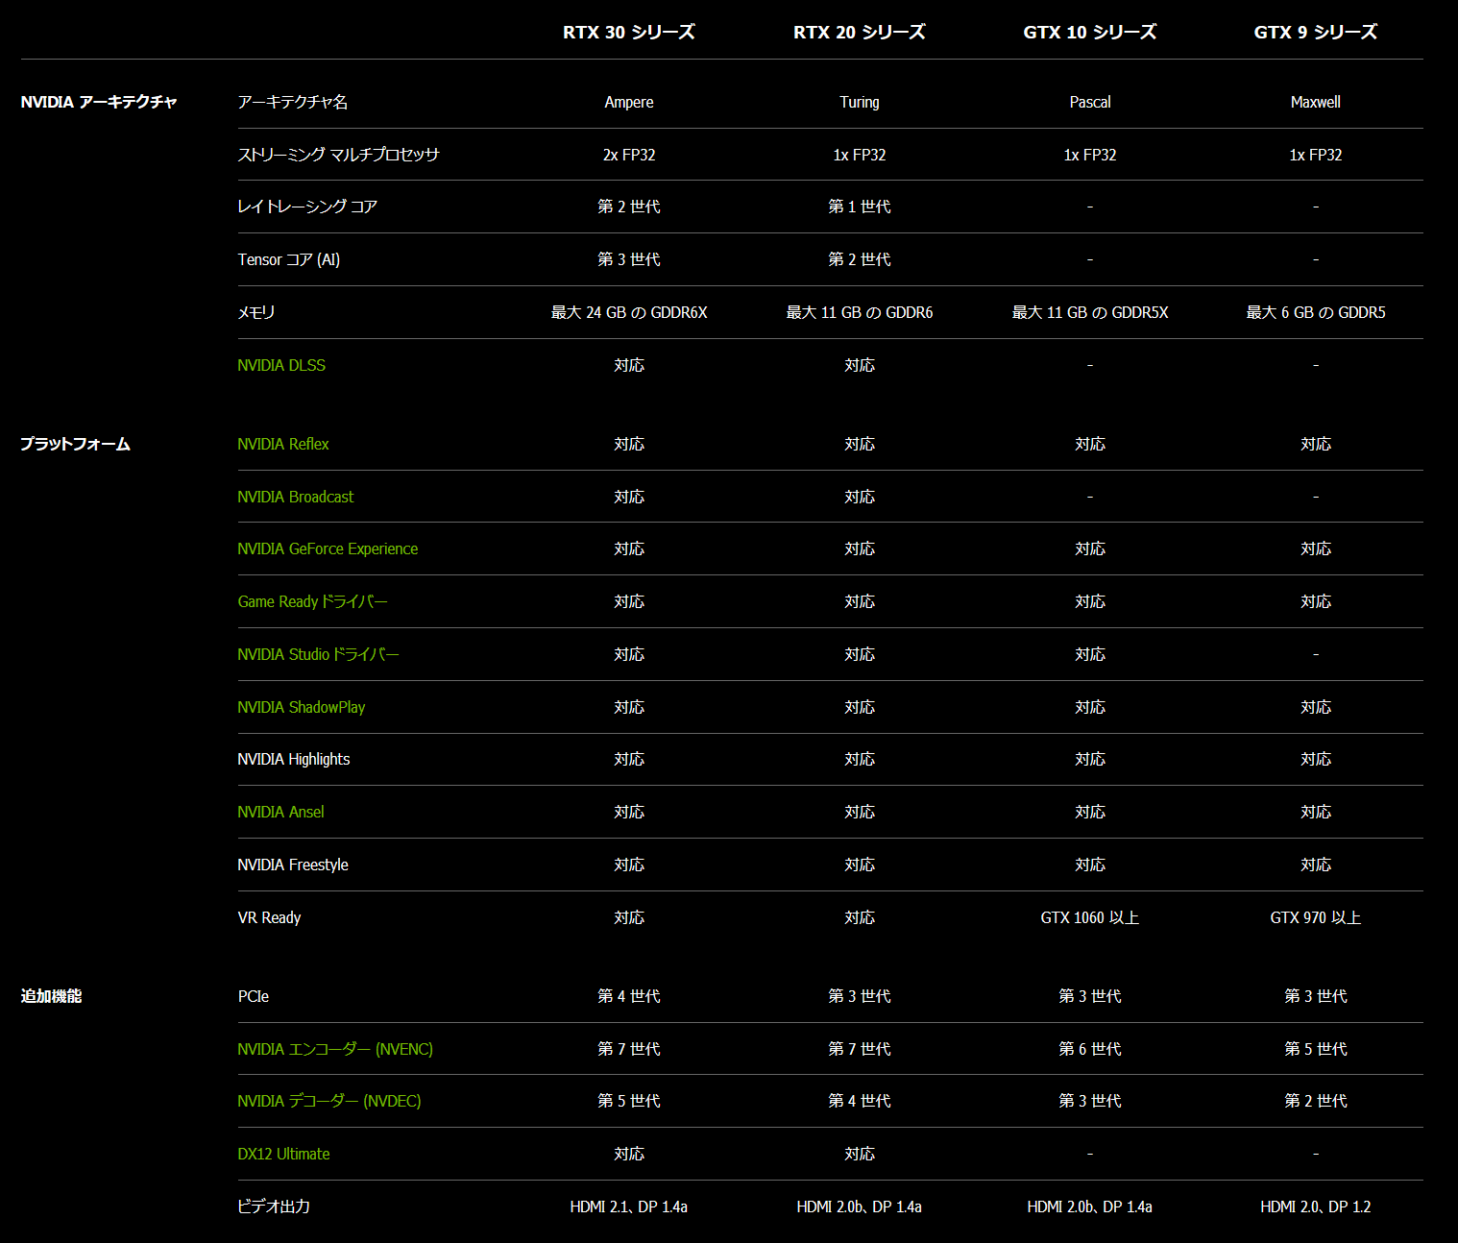Viewport: 1458px width, 1243px height.
Task: Click the GTX 10 シリーズ column header
Action: [1090, 32]
